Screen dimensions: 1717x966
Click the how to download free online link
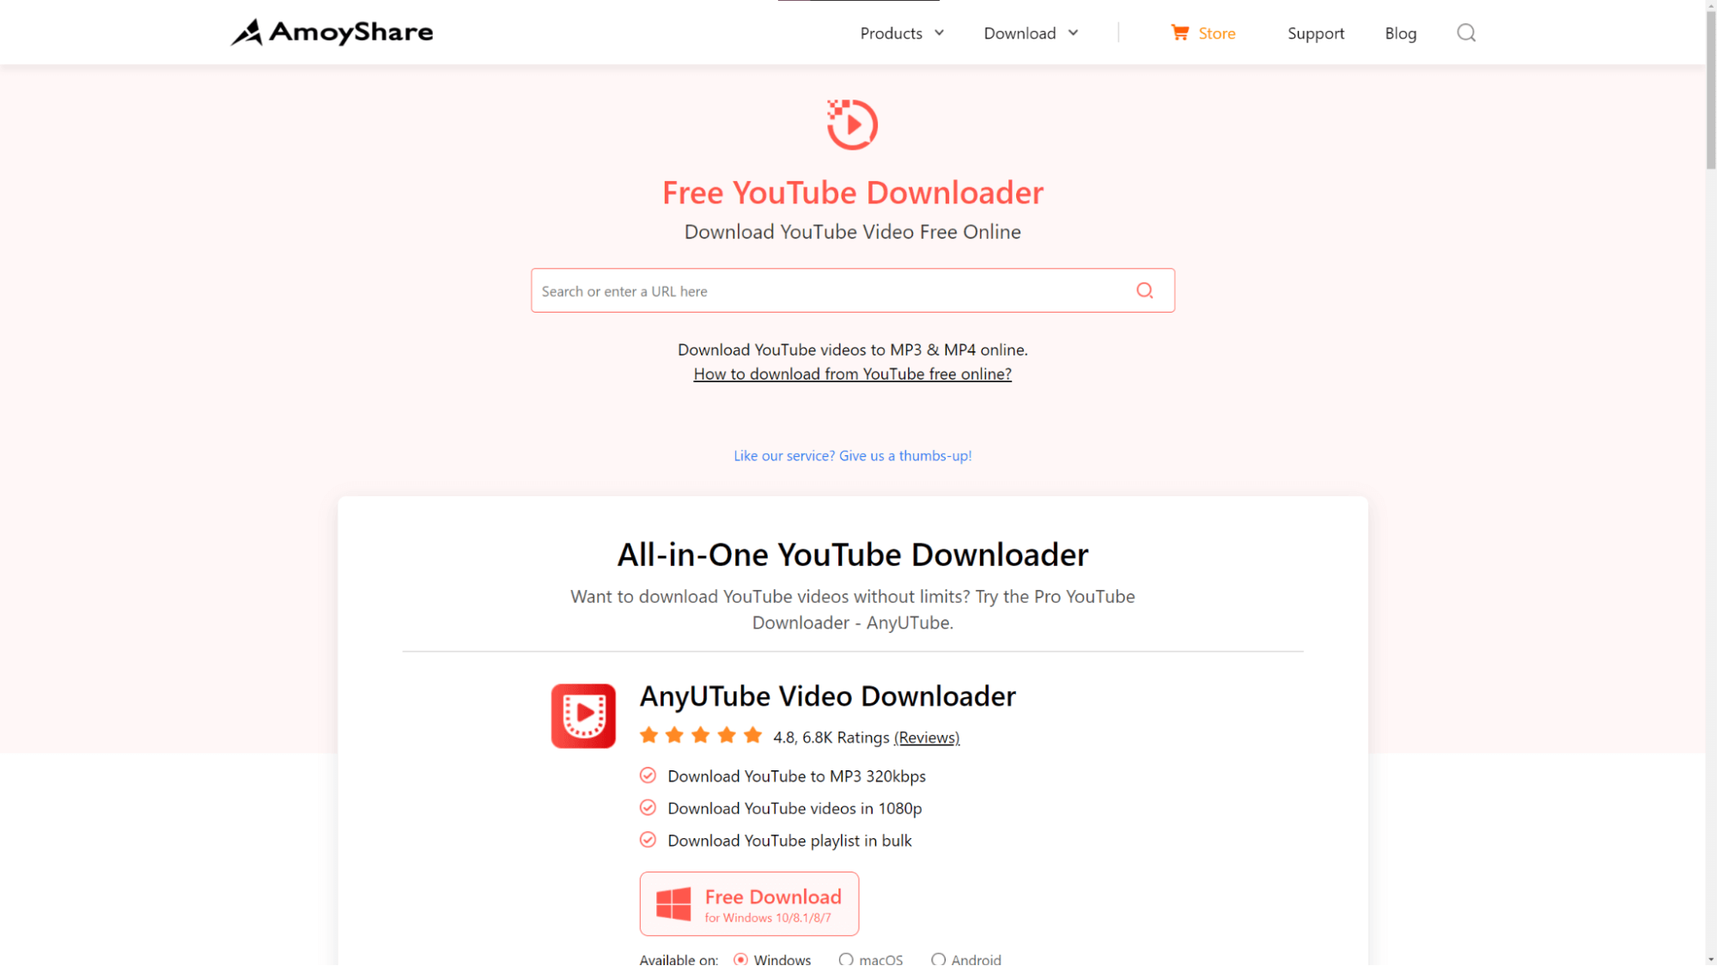(851, 373)
